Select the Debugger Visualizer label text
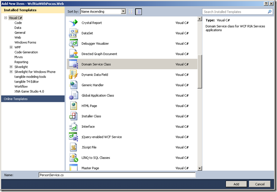This screenshot has height=192, width=277. tap(95, 43)
